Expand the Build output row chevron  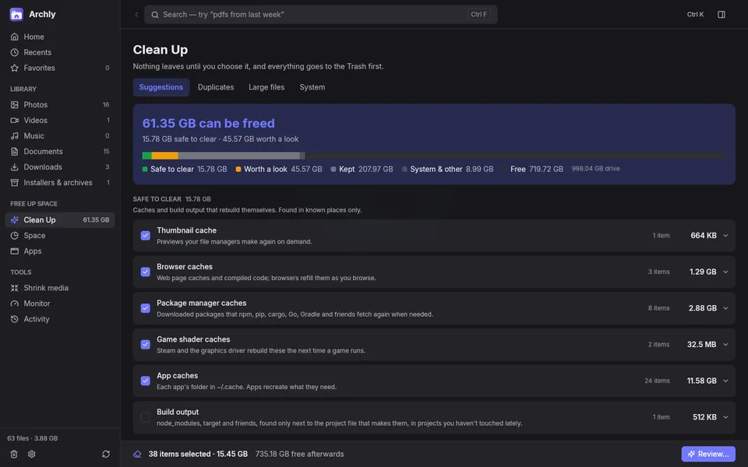click(725, 417)
